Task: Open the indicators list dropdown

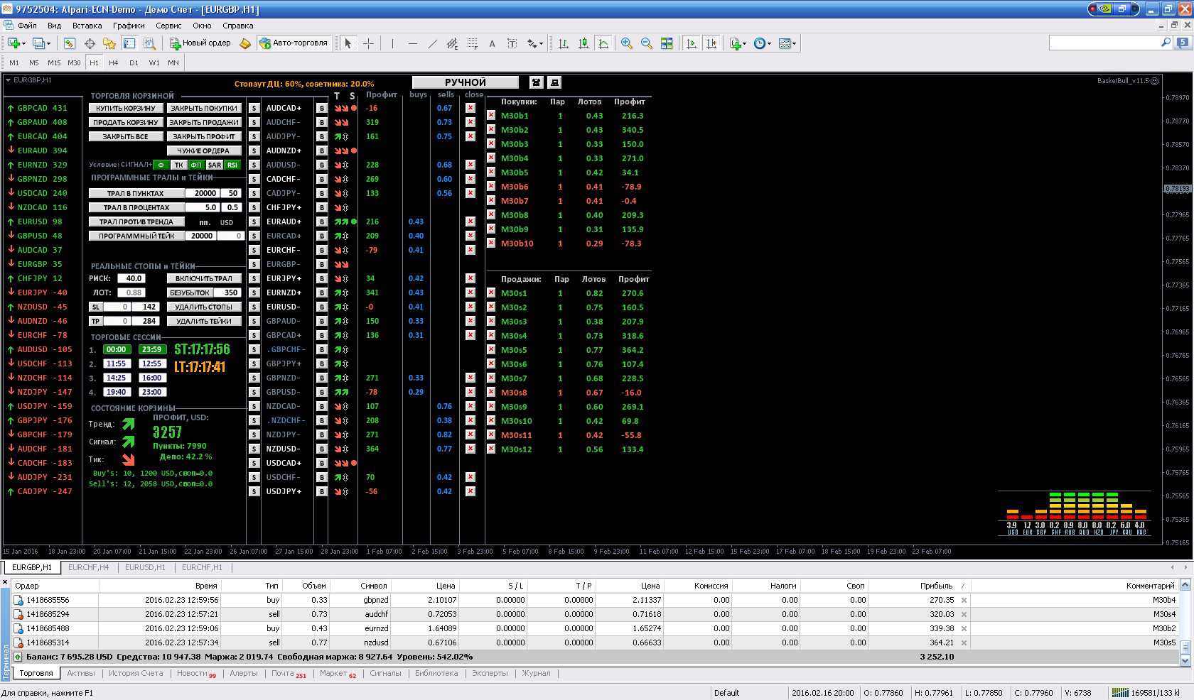Action: click(x=738, y=43)
